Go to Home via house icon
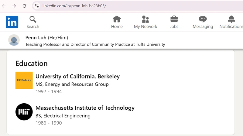Viewport: 243px width, 136px height. (x=117, y=19)
